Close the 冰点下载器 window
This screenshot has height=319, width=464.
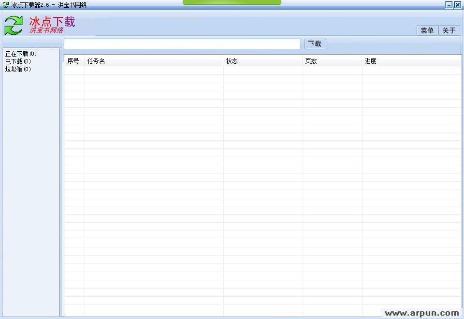point(457,5)
